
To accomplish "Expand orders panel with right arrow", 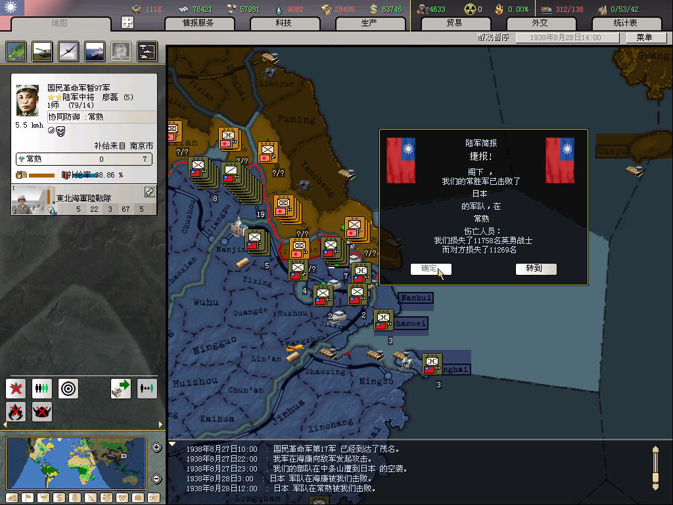I will point(160,425).
